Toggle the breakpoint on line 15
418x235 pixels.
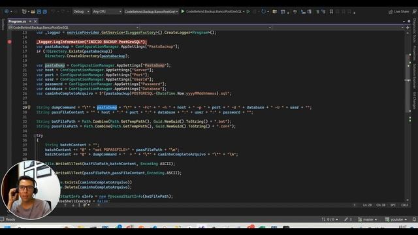click(10, 42)
